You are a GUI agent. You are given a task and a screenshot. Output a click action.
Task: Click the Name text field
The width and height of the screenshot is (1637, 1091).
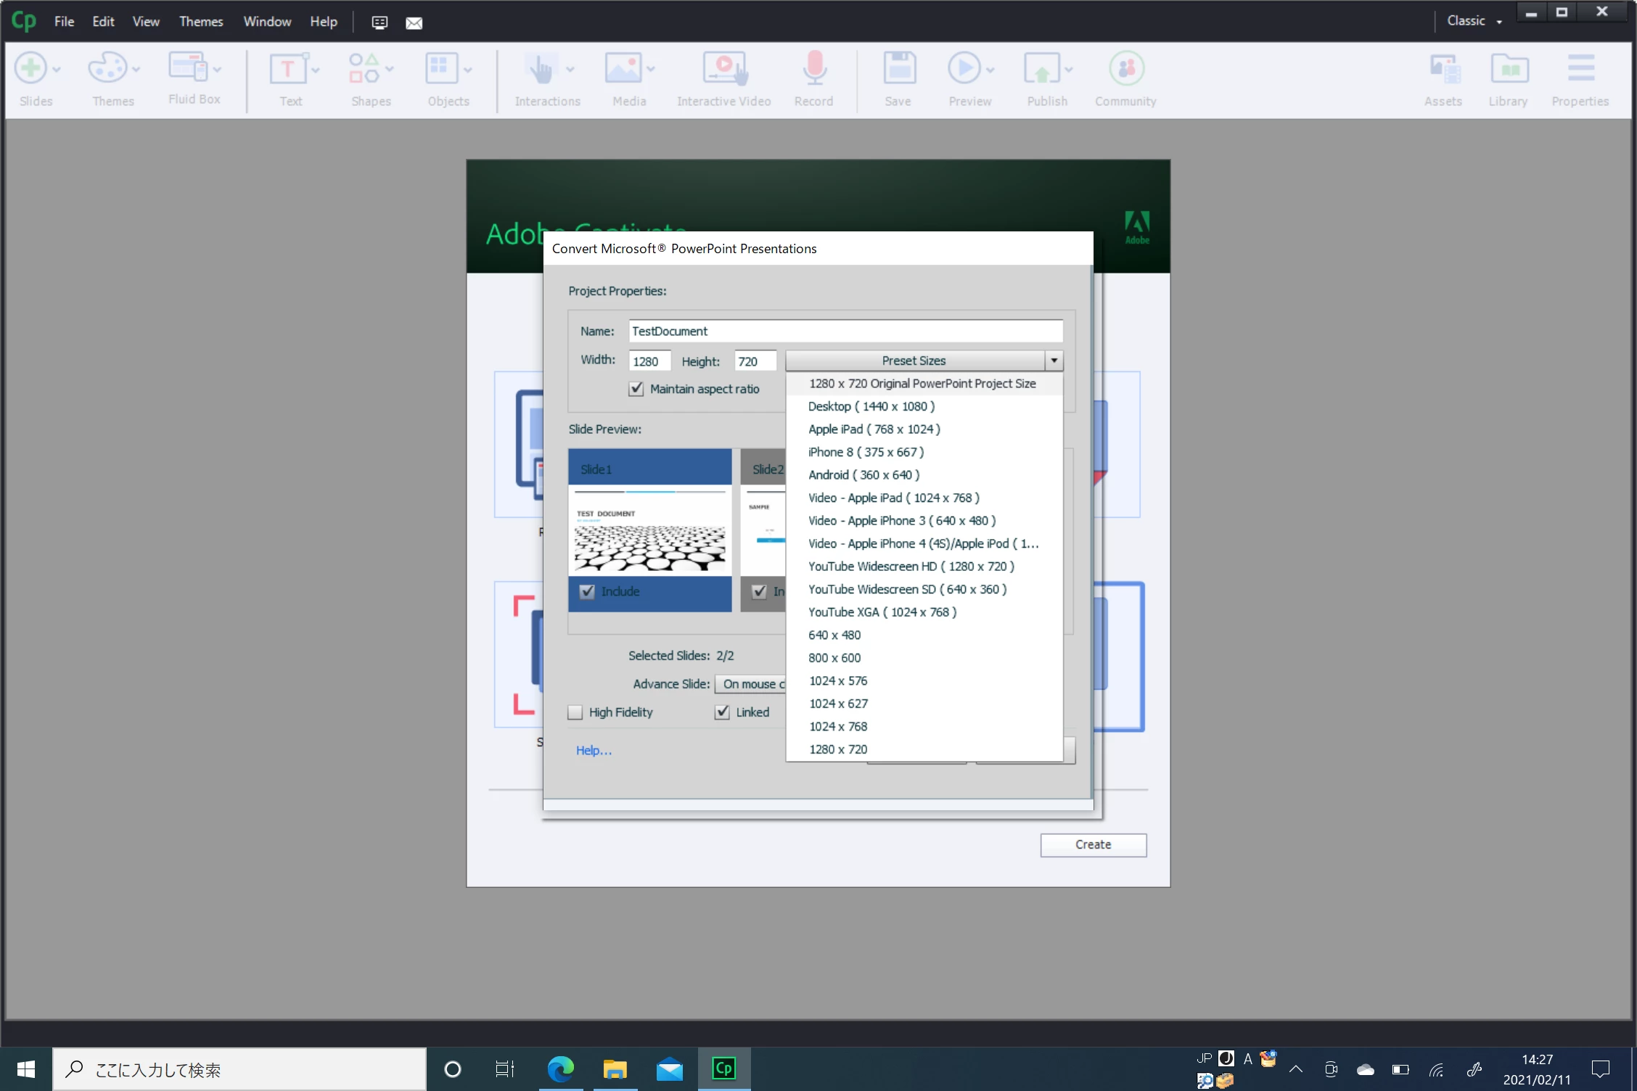coord(845,332)
